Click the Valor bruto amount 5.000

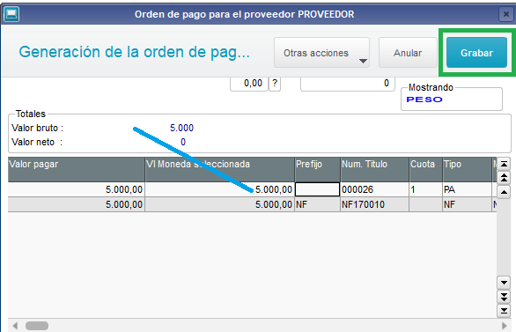pos(181,128)
